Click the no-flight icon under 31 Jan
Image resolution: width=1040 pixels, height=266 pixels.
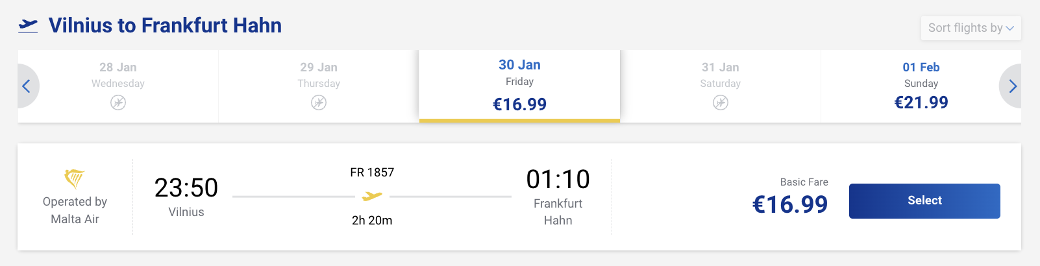[x=721, y=103]
